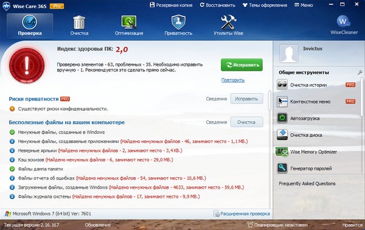This screenshot has width=365, height=230.
Task: Click Сведения next to Риски приватности
Action: point(216,99)
